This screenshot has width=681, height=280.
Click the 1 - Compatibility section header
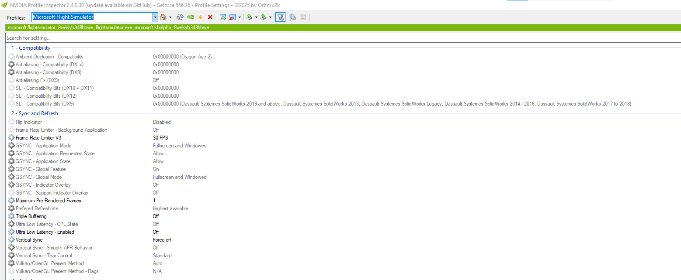[31, 48]
